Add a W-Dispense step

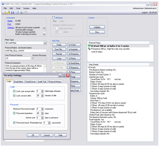click(x=74, y=54)
